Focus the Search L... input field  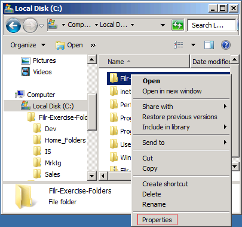212,25
